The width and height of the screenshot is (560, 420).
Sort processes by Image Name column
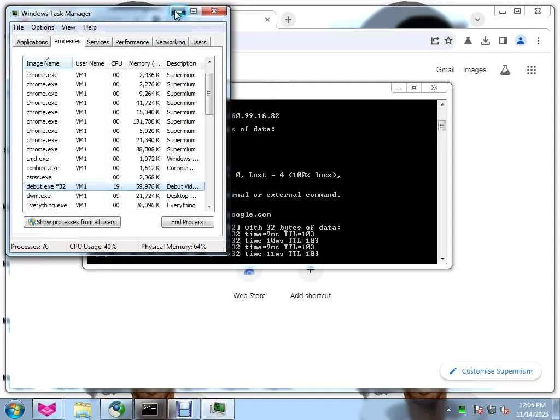pos(48,63)
